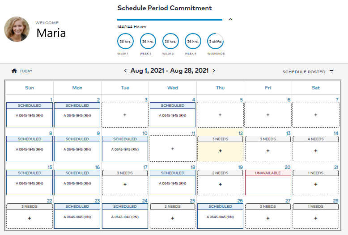The height and width of the screenshot is (235, 348).
Task: Go to next schedule period arrow
Action: pyautogui.click(x=214, y=71)
